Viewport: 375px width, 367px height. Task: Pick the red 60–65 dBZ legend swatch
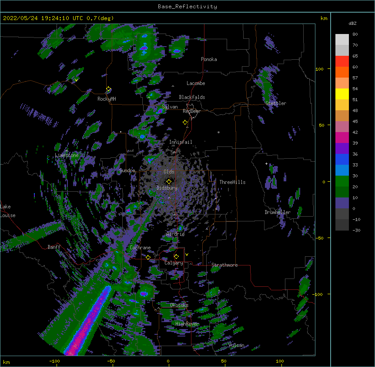tap(342, 61)
